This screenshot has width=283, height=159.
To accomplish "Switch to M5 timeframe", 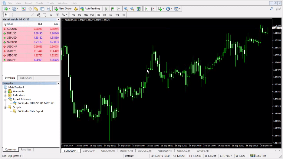I will pyautogui.click(x=80, y=15).
